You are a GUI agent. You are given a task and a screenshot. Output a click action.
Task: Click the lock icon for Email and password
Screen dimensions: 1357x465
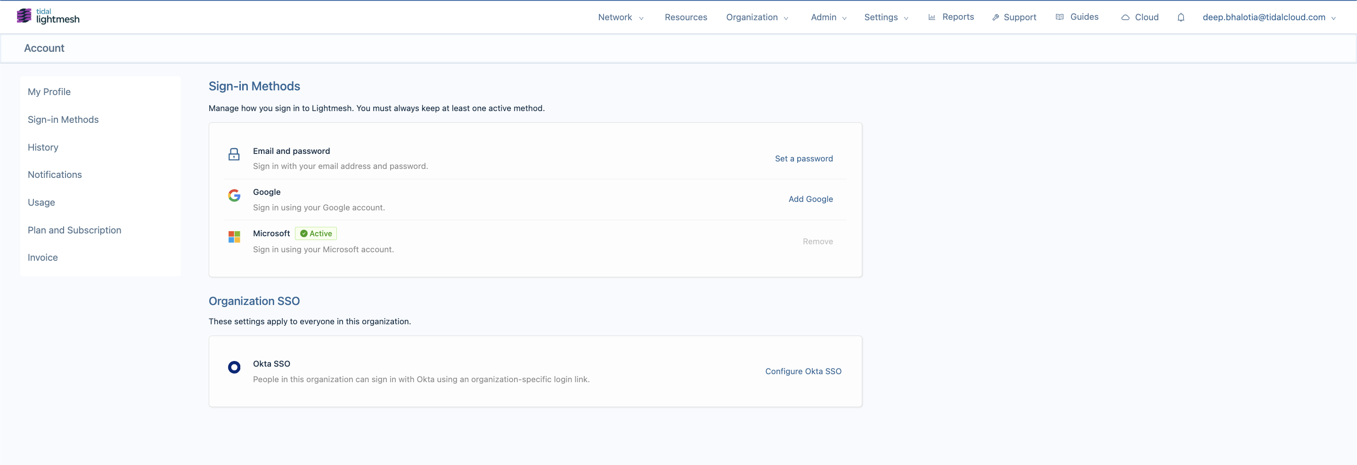tap(234, 154)
